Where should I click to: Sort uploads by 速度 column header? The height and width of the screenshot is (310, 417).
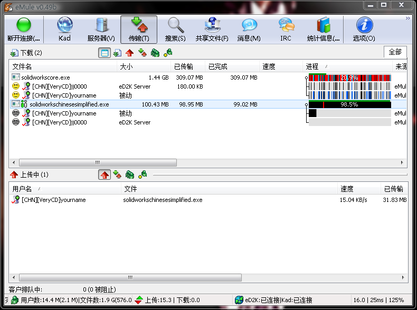point(359,189)
